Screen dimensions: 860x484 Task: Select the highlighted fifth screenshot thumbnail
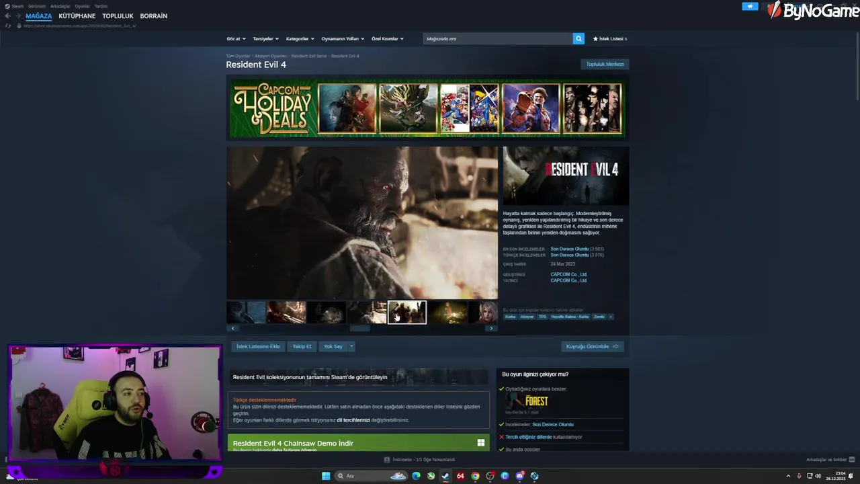tap(407, 312)
